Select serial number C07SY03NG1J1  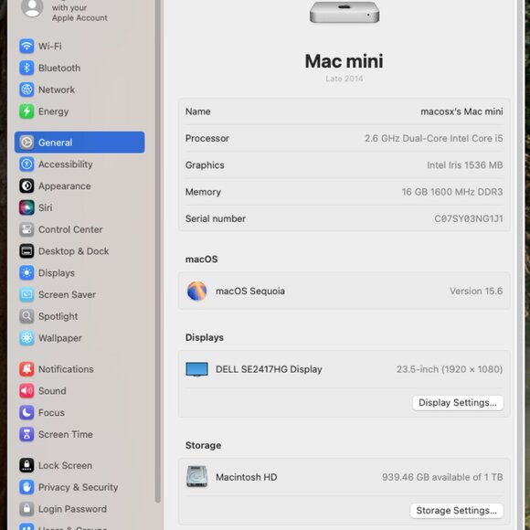pos(469,218)
